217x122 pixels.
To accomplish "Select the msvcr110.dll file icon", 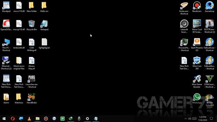I will coord(19,7).
